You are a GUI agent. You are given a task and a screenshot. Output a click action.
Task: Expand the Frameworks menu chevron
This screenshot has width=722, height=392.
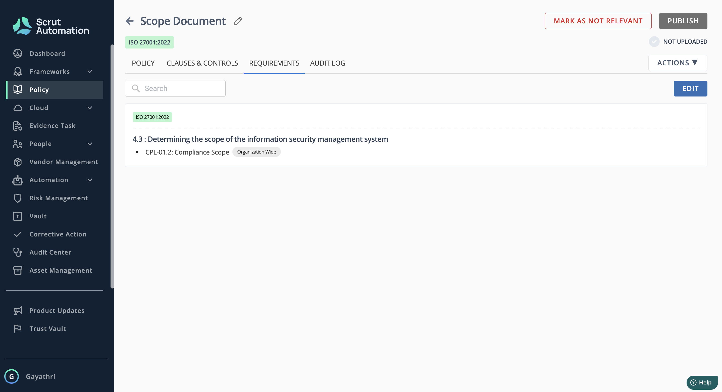point(90,72)
